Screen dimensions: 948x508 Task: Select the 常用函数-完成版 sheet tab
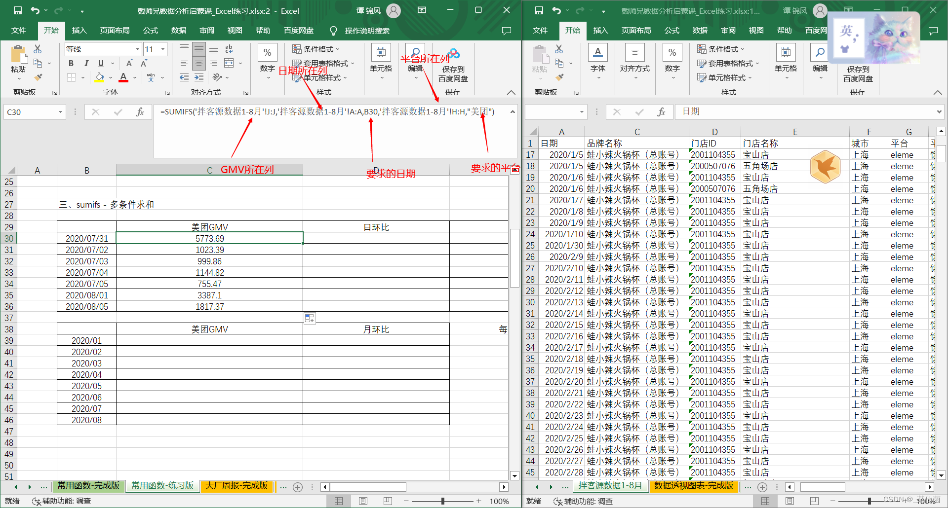[88, 486]
